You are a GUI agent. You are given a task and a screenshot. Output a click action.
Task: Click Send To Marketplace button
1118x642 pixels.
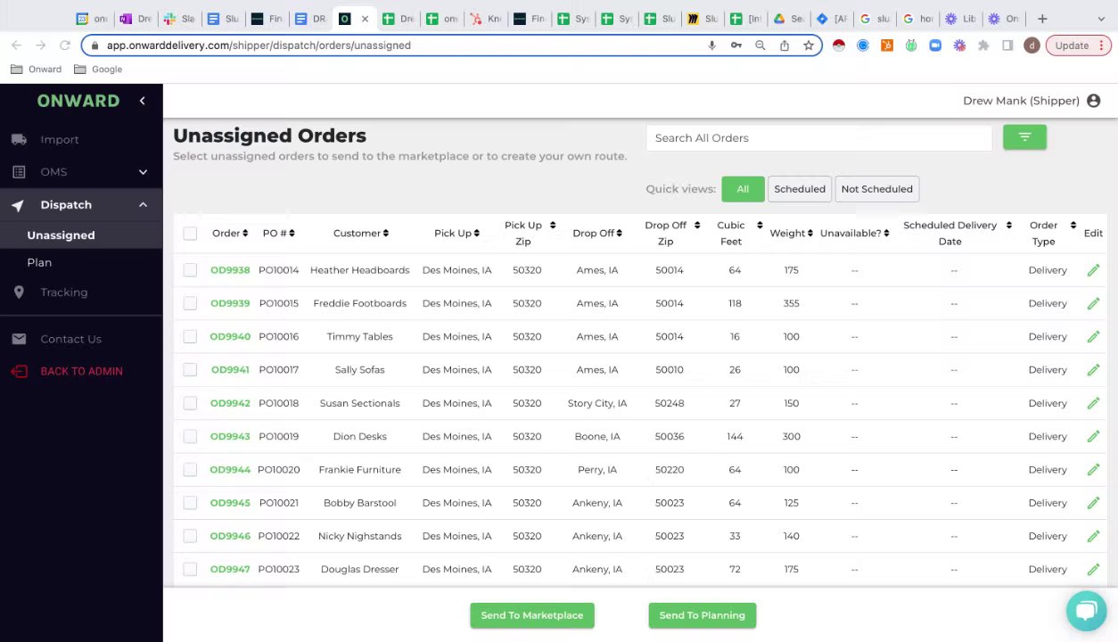click(x=532, y=615)
